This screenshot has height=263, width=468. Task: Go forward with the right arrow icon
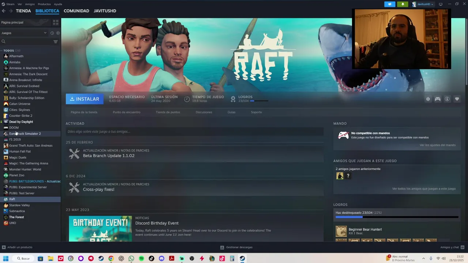[x=11, y=11]
